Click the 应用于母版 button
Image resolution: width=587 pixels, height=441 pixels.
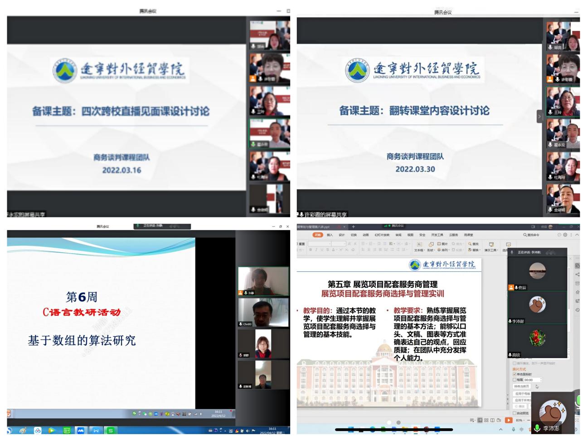coord(522,394)
